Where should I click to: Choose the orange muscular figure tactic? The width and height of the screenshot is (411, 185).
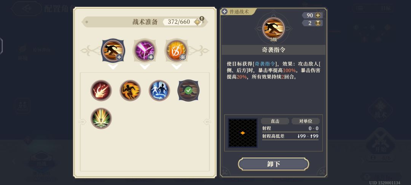pos(130,90)
